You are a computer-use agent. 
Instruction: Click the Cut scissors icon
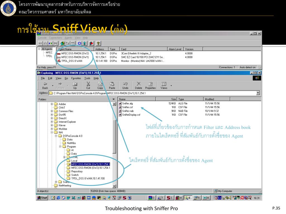coord(88,84)
